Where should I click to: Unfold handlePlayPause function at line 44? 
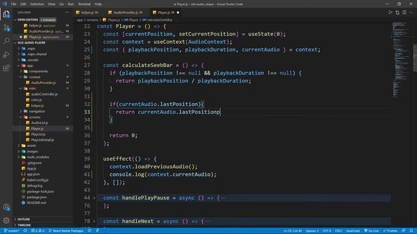(94, 198)
